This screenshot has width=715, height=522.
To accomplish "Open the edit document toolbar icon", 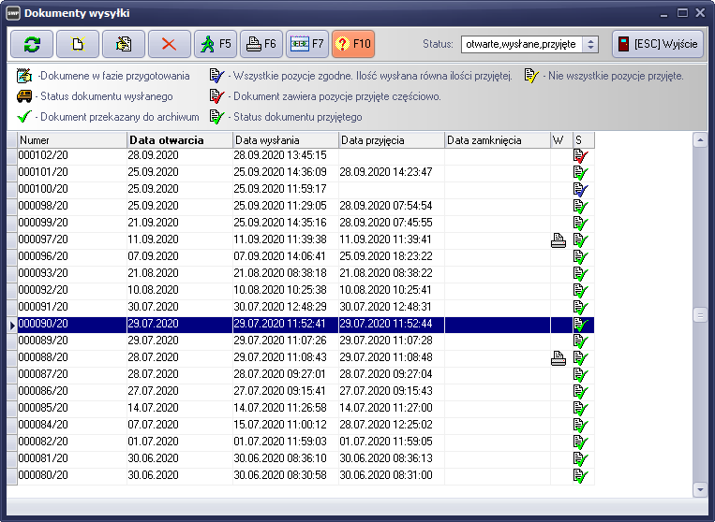I will [124, 44].
